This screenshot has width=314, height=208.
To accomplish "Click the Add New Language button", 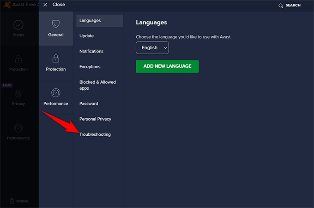I will (x=167, y=66).
